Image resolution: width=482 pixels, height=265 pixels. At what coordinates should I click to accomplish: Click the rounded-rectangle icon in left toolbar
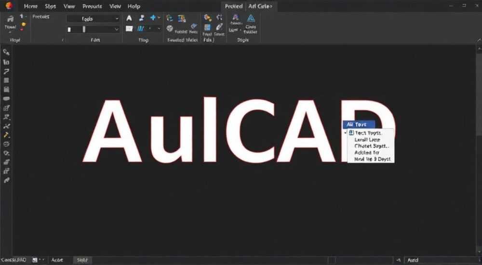click(6, 99)
